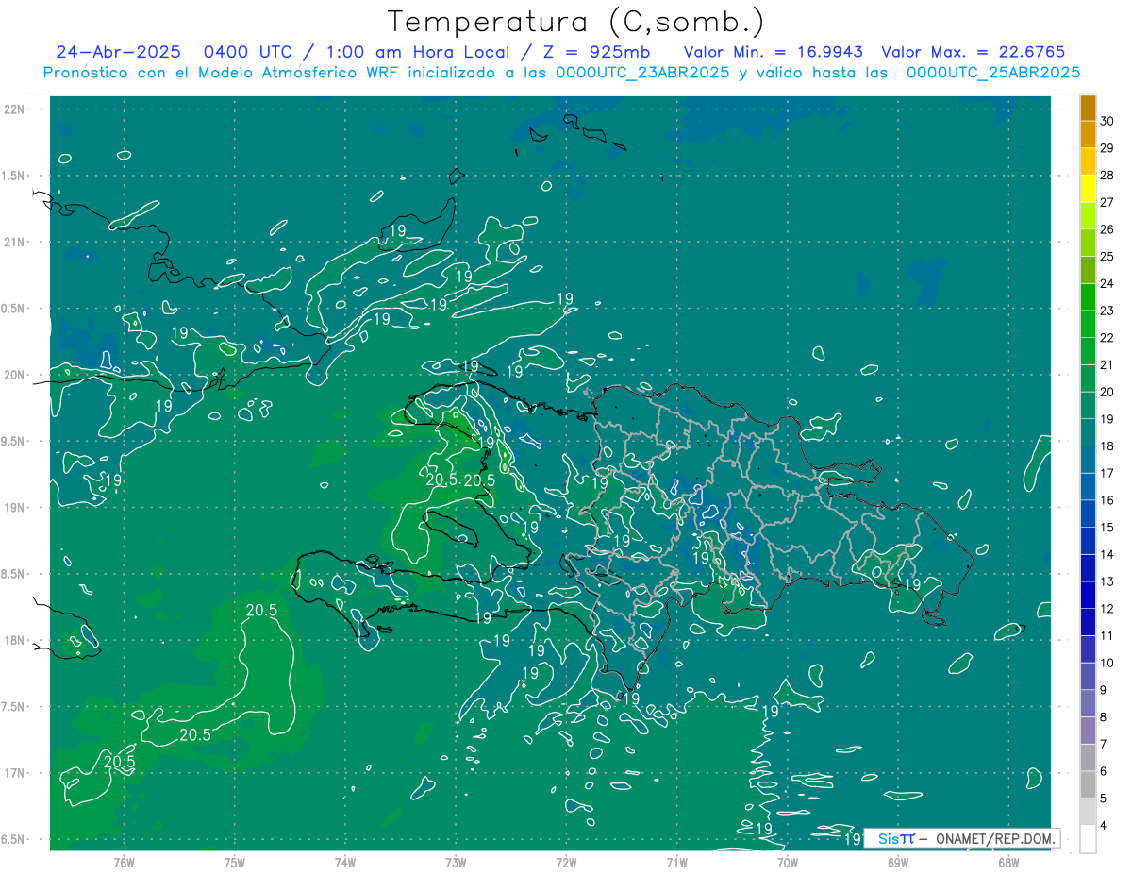The image size is (1132, 875).
Task: Click the '20N' latitude axis label
Action: [15, 375]
